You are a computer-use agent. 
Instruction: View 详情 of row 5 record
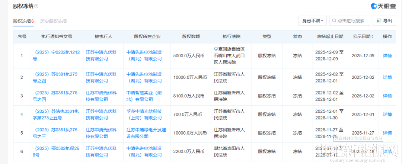pos(387,133)
